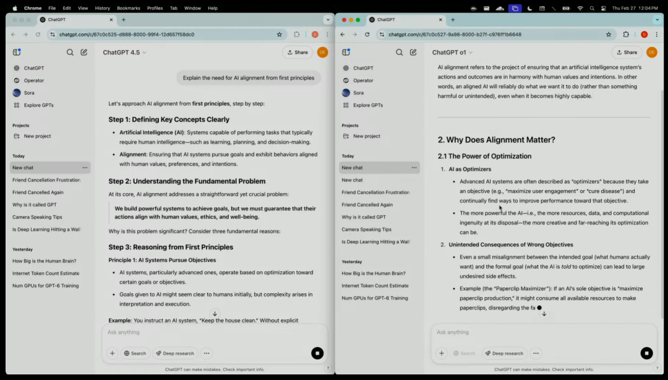Open Control Center in macOS menu bar

(603, 8)
